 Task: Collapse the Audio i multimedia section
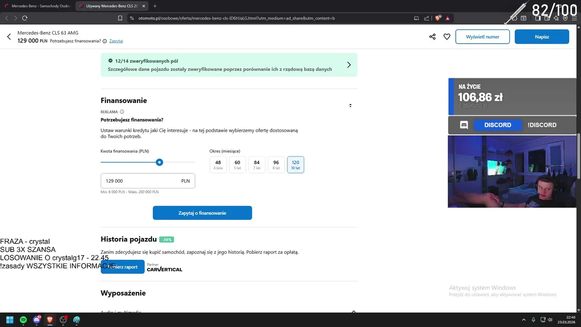(x=354, y=312)
